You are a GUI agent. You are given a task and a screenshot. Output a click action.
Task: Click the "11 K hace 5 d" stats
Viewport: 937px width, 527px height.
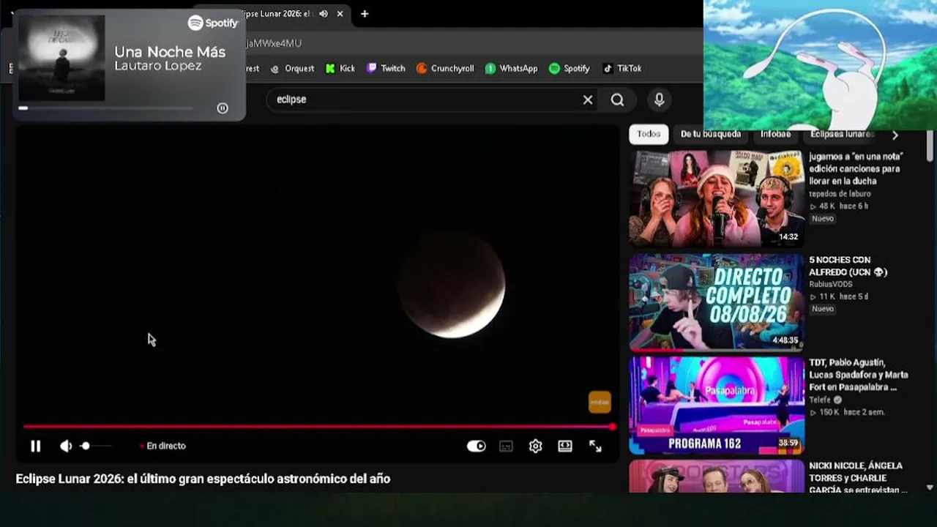click(x=839, y=296)
